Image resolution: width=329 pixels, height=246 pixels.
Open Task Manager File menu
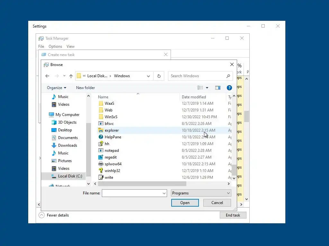pos(41,46)
